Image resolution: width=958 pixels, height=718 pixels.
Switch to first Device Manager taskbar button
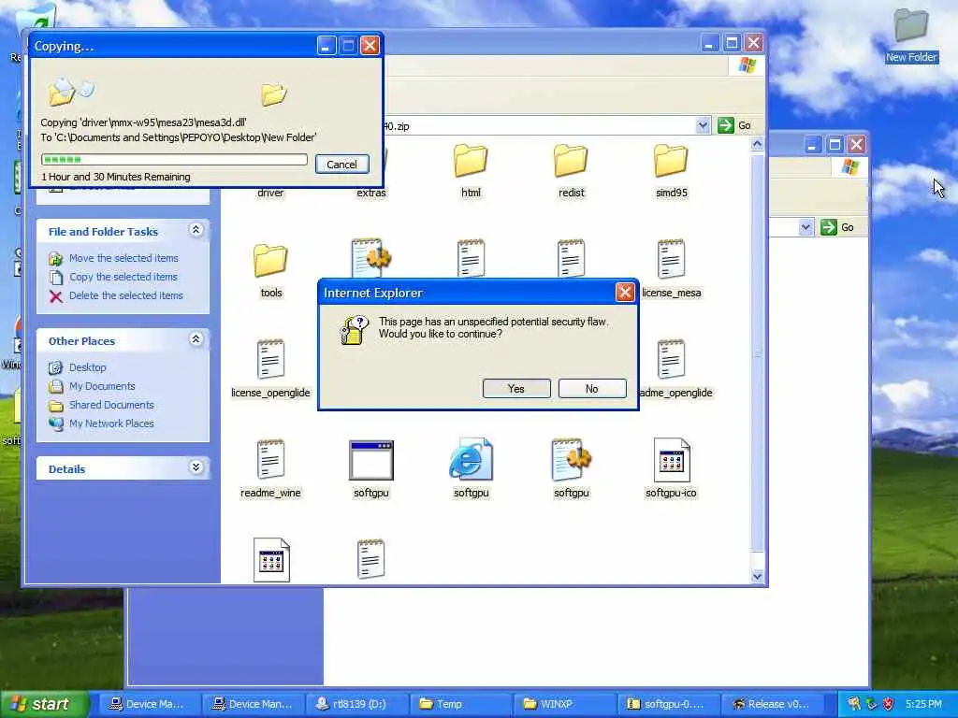click(149, 704)
